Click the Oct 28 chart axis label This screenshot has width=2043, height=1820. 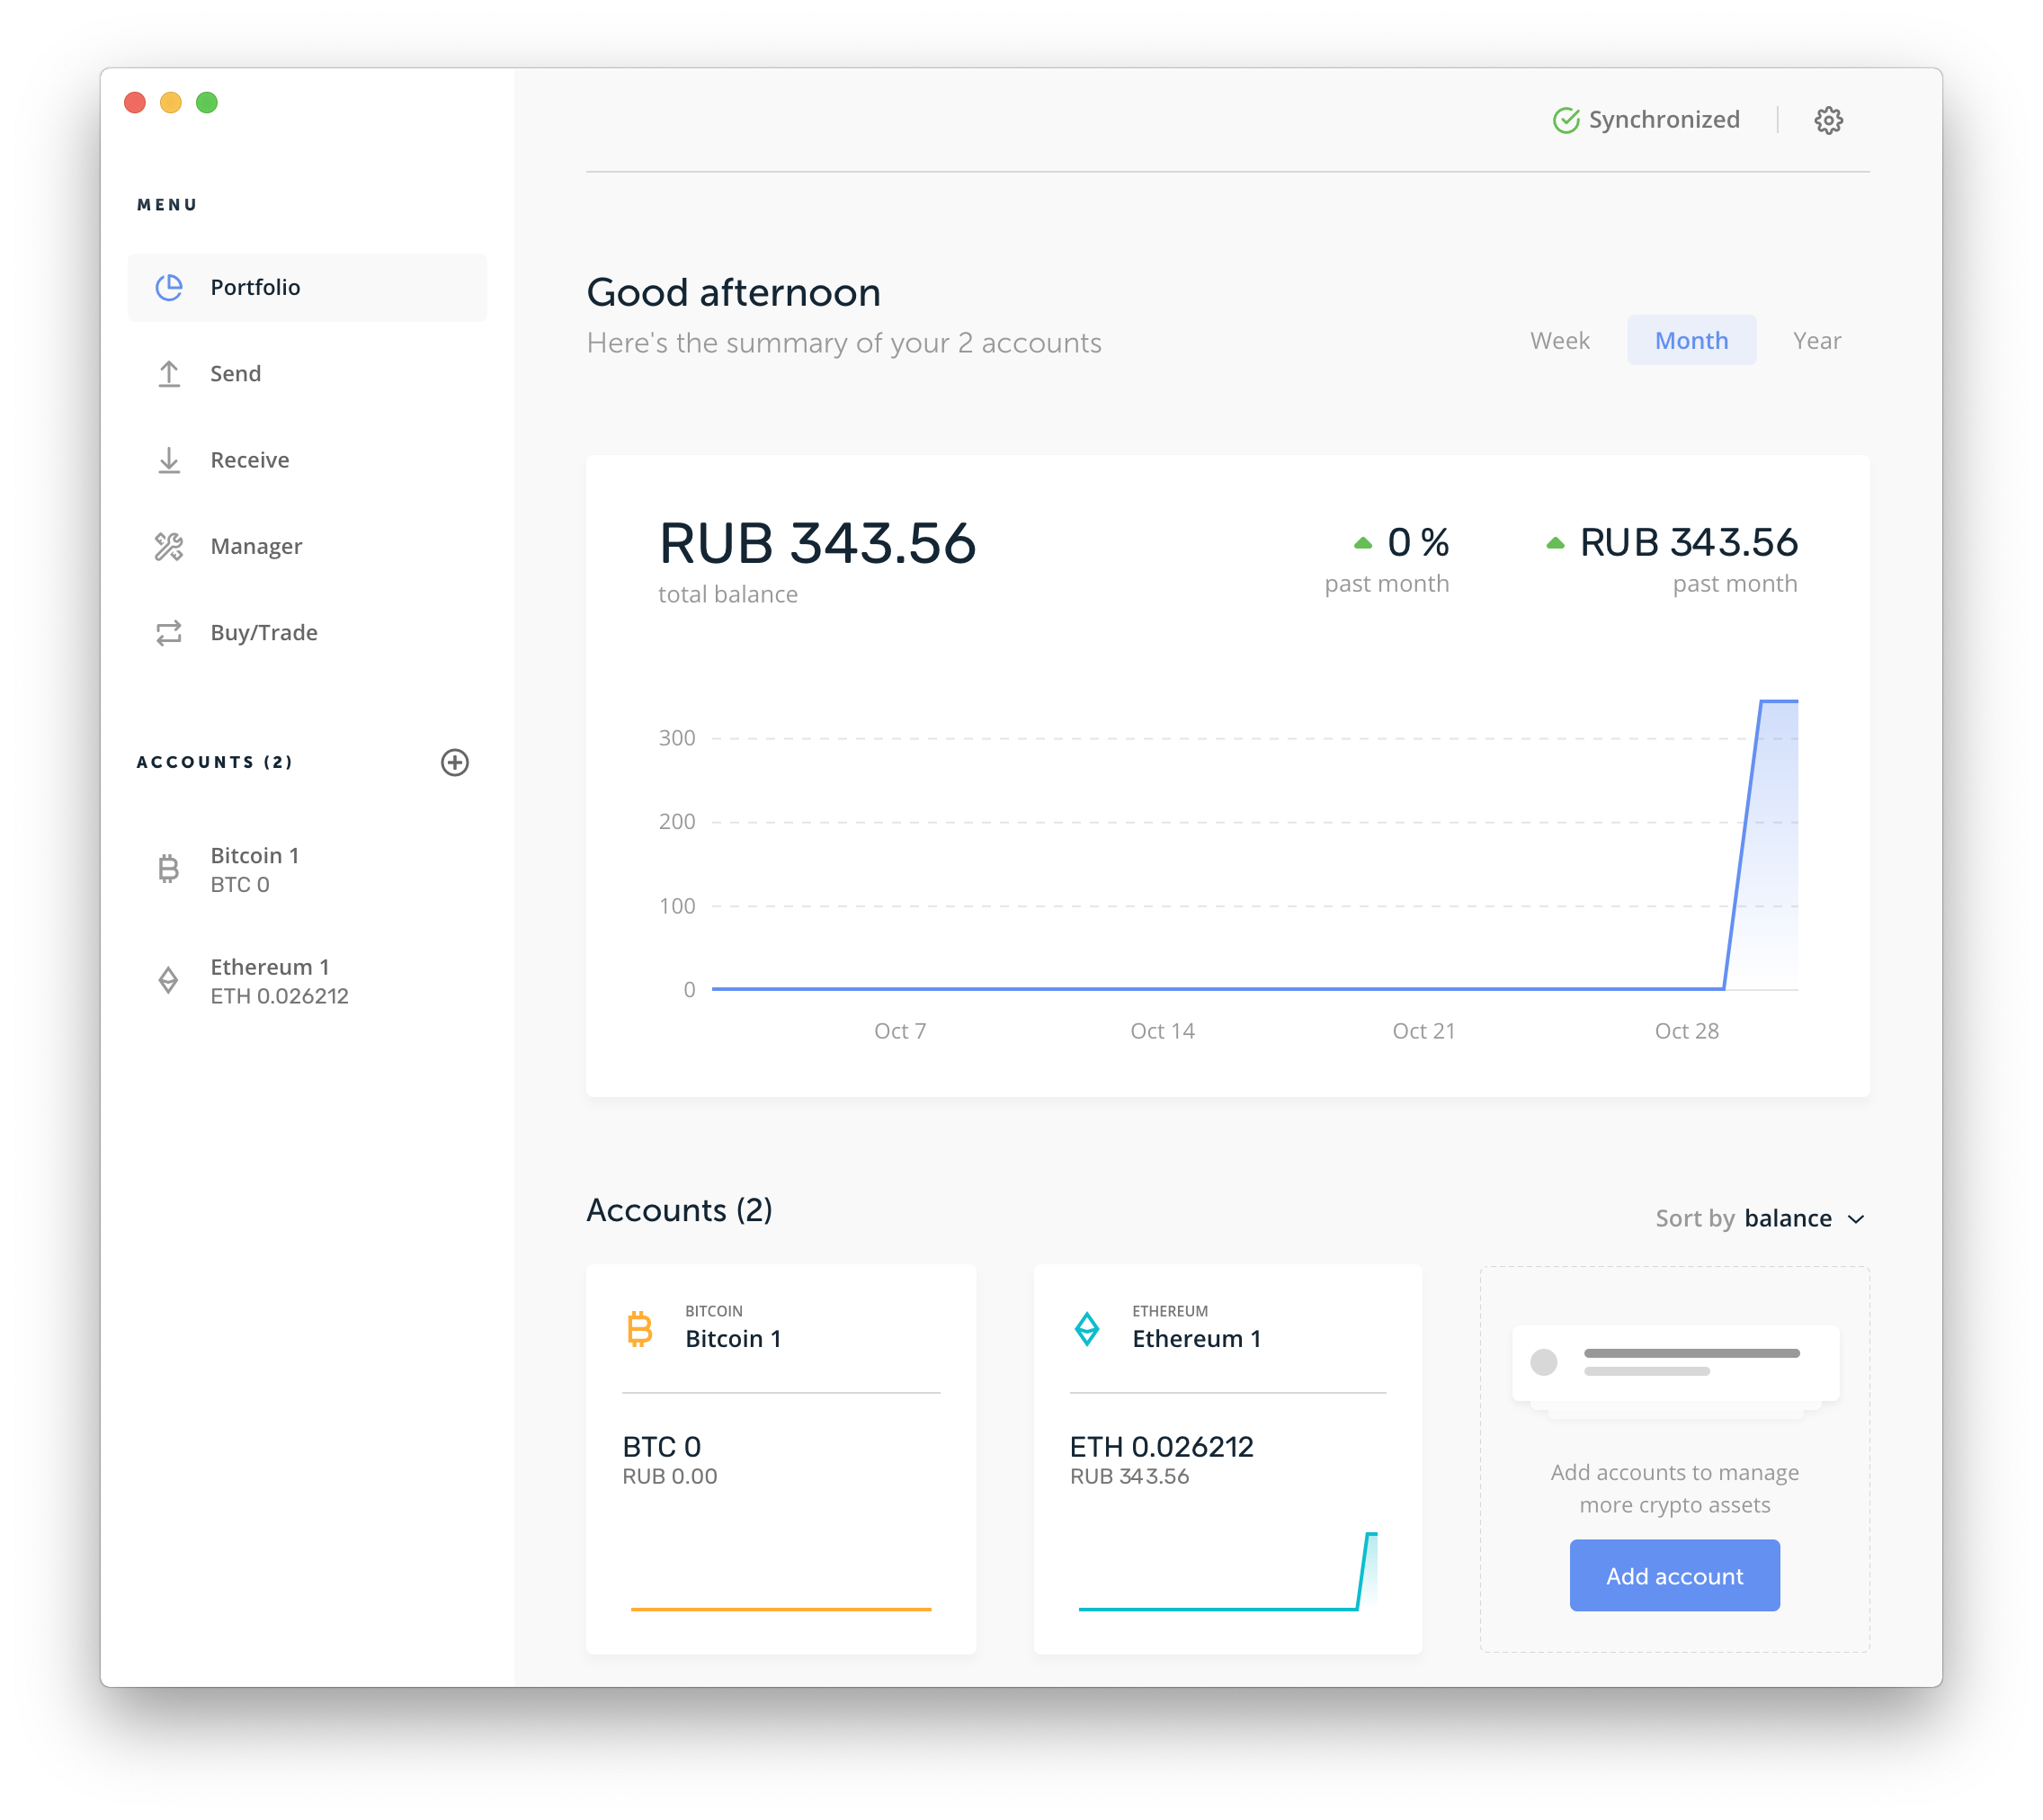(1686, 1031)
